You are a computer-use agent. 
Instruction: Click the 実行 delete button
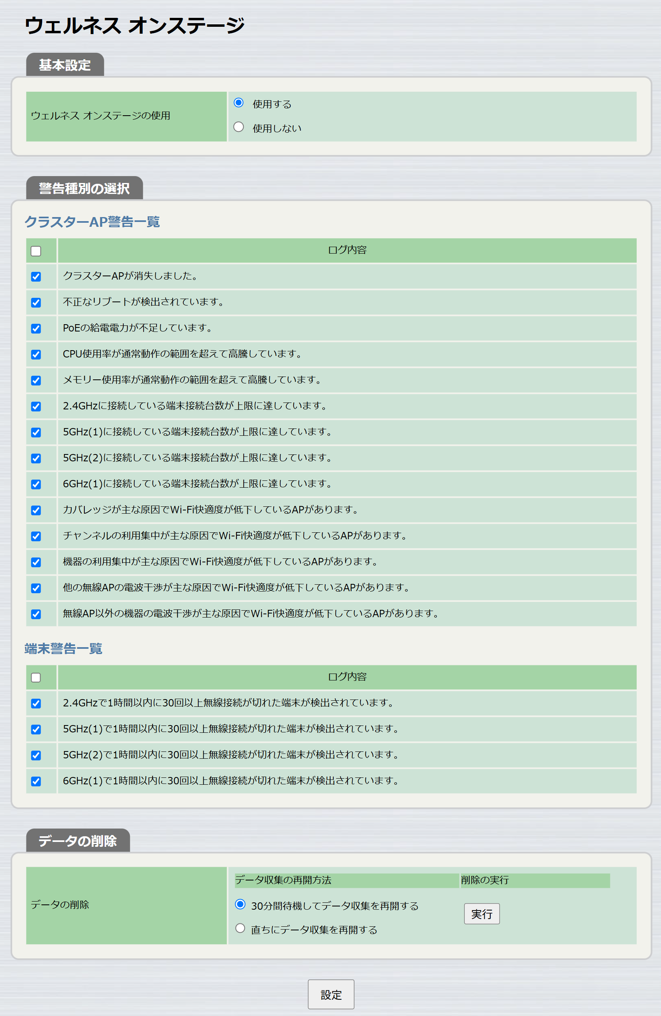[482, 913]
